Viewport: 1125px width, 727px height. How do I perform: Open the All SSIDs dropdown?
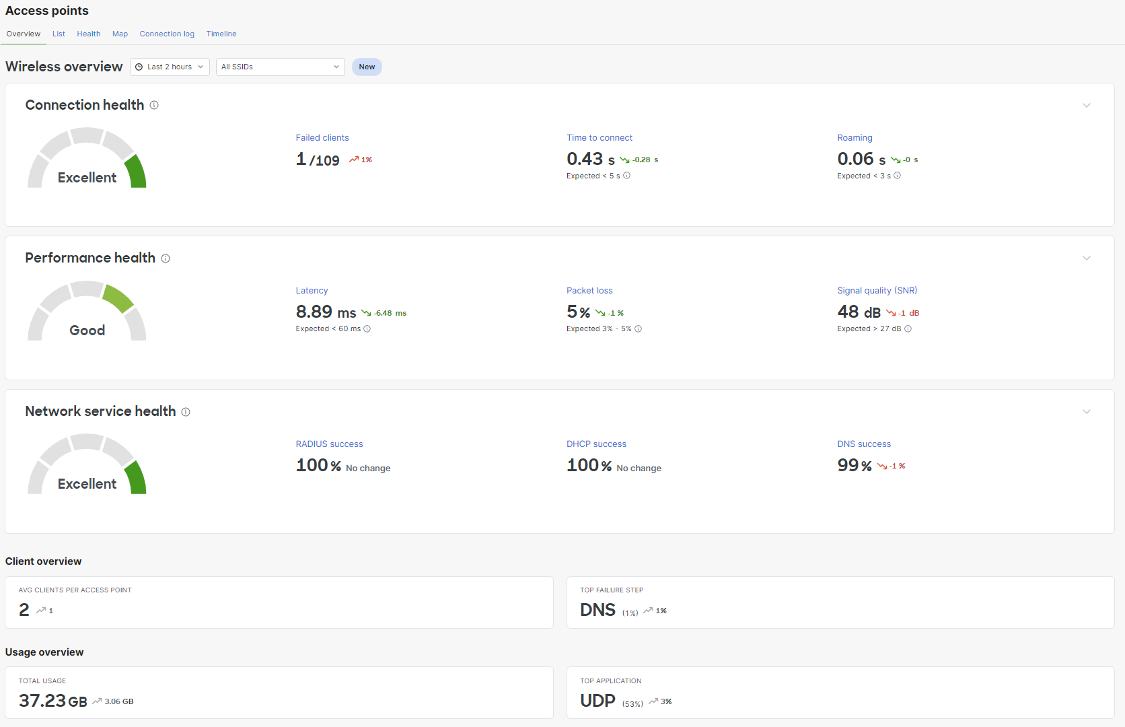tap(280, 67)
